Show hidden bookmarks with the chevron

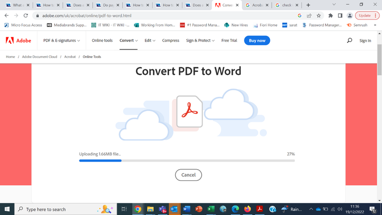pos(375,25)
